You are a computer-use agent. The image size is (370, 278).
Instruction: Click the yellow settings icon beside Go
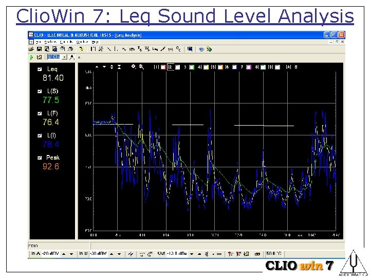click(x=40, y=57)
